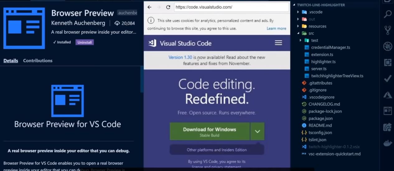394x171 pixels.
Task: Click the braces icon beside tsconfig.json
Action: (x=304, y=132)
